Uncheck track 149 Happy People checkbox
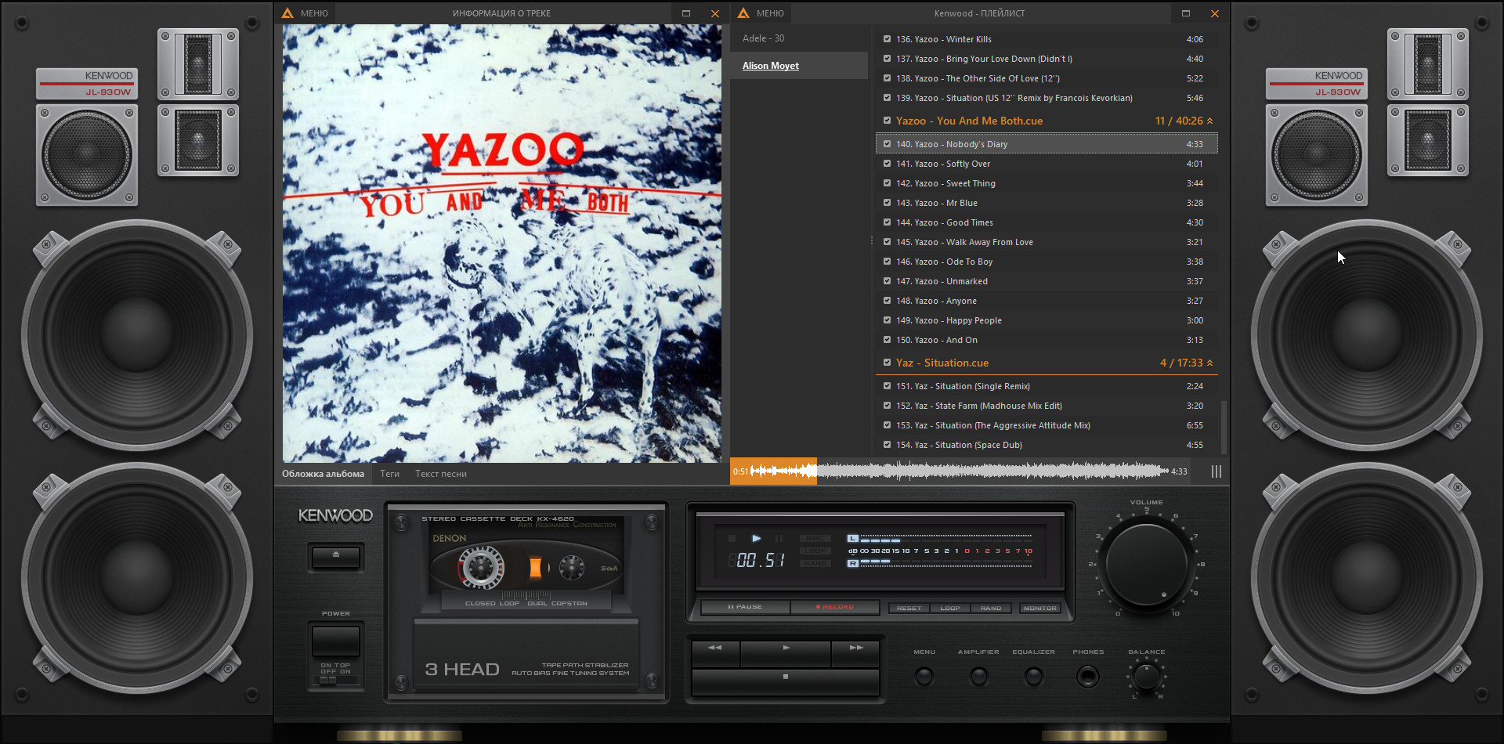 (887, 320)
